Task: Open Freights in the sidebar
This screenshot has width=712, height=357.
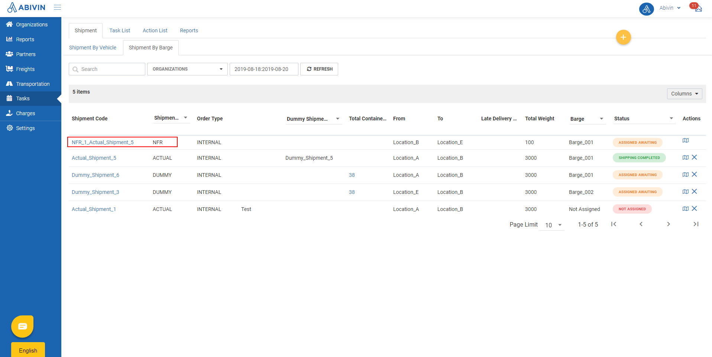Action: pyautogui.click(x=30, y=69)
